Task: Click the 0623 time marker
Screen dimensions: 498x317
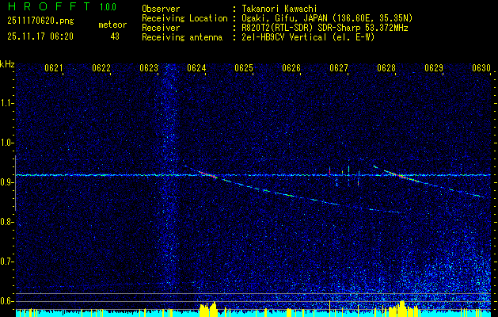Action: tap(149, 68)
